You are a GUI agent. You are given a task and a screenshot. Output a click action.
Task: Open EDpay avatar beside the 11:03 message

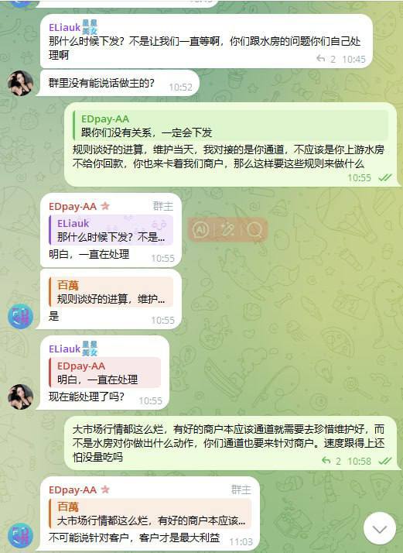point(20,536)
